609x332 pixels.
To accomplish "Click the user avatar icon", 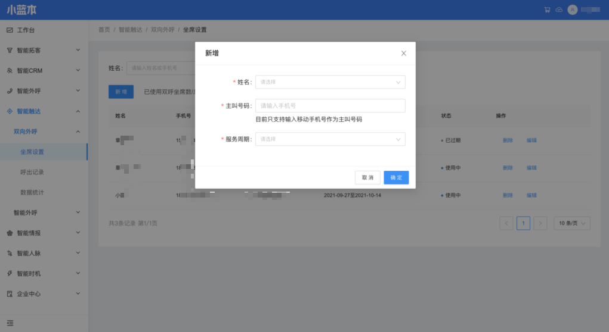I will pyautogui.click(x=573, y=10).
